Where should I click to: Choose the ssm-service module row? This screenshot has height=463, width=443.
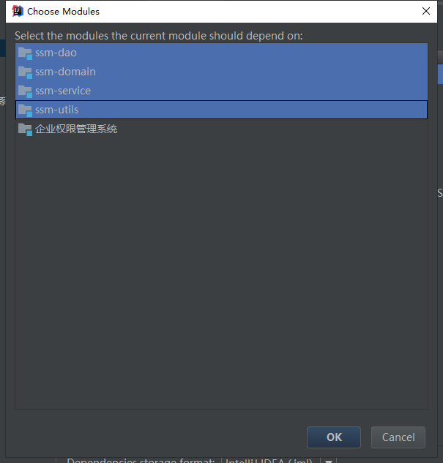point(221,91)
